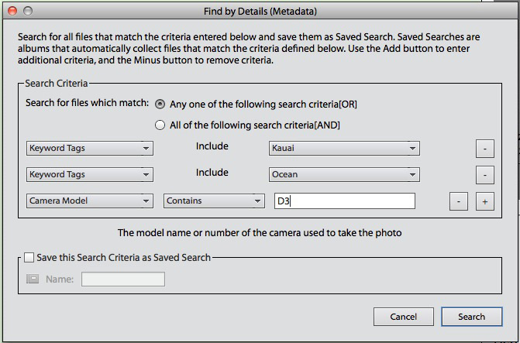Click the gray minimize window button
This screenshot has width=520, height=343.
click(28, 11)
